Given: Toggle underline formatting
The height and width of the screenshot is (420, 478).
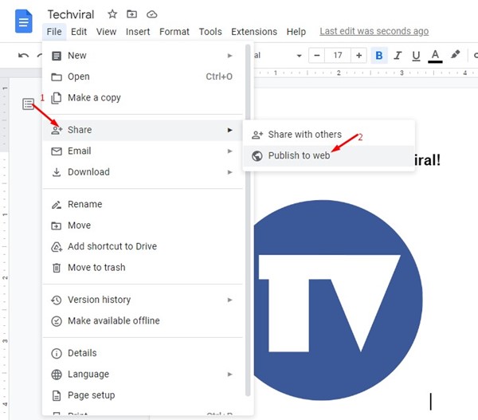Looking at the screenshot, I should (416, 56).
